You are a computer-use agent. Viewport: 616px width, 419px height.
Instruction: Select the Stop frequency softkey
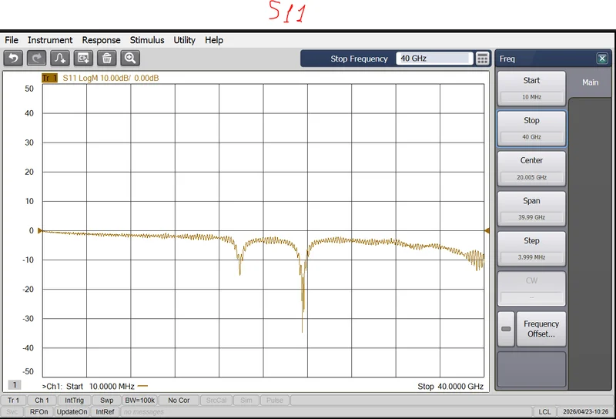(531, 129)
